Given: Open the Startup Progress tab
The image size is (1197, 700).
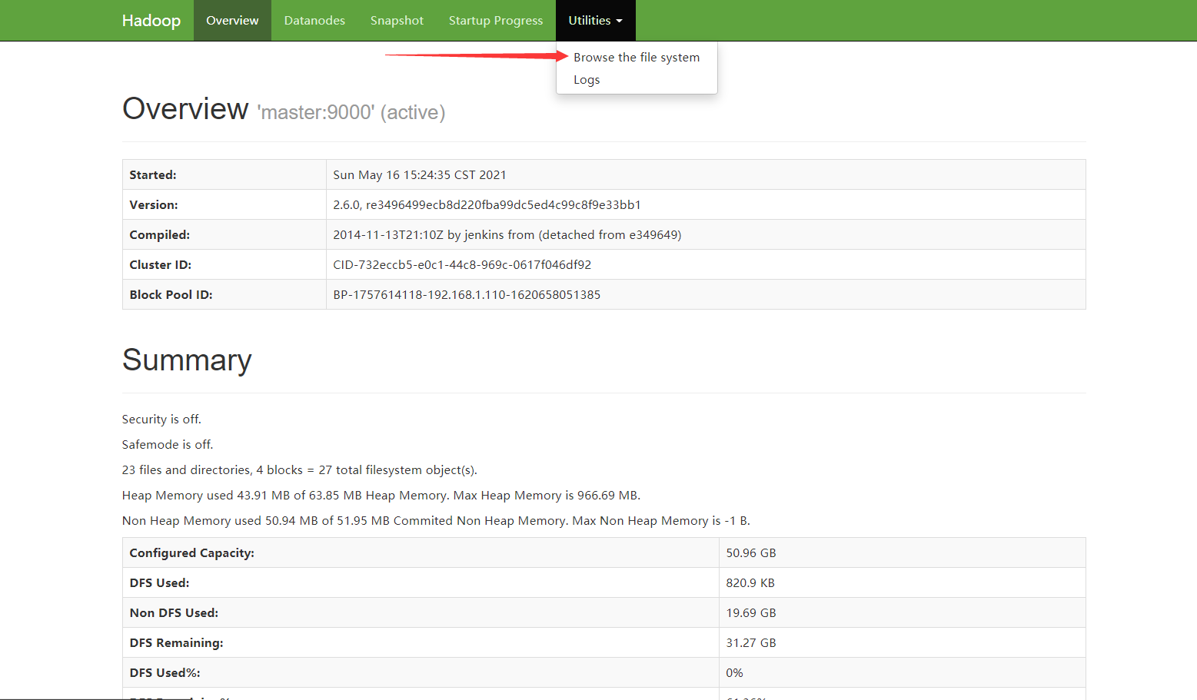Looking at the screenshot, I should tap(496, 21).
